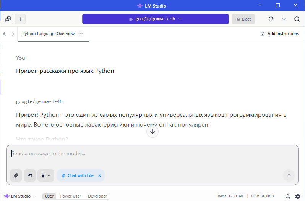
Task: Switch to Power User mode
Action: pyautogui.click(x=71, y=196)
